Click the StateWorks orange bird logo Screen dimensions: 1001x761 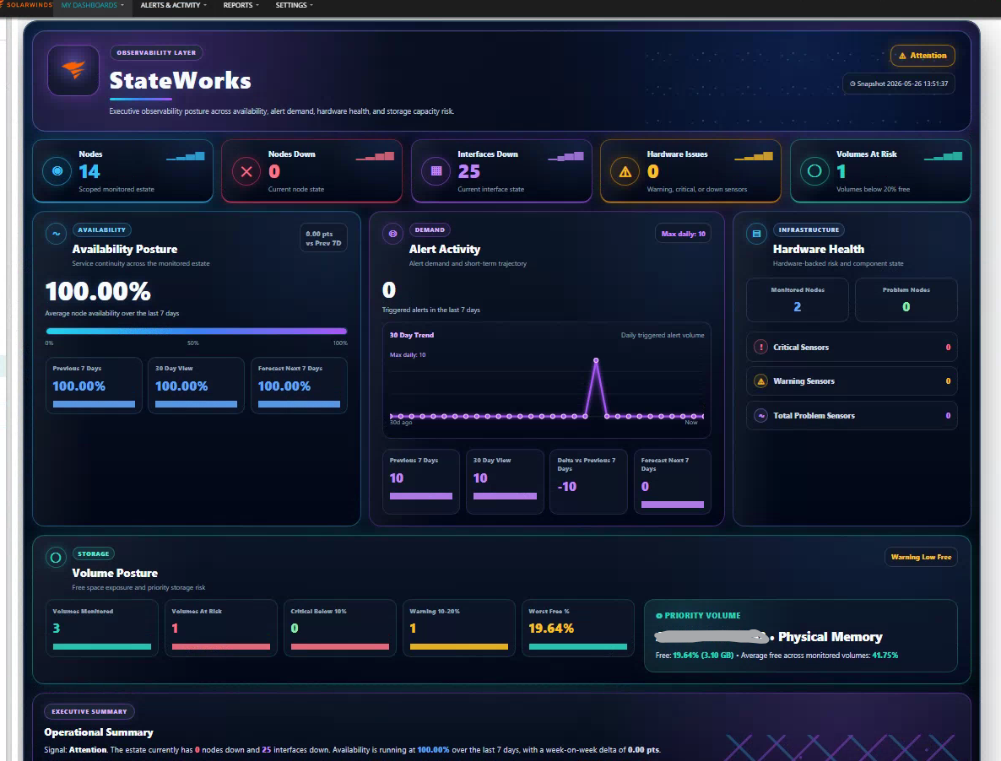click(73, 70)
